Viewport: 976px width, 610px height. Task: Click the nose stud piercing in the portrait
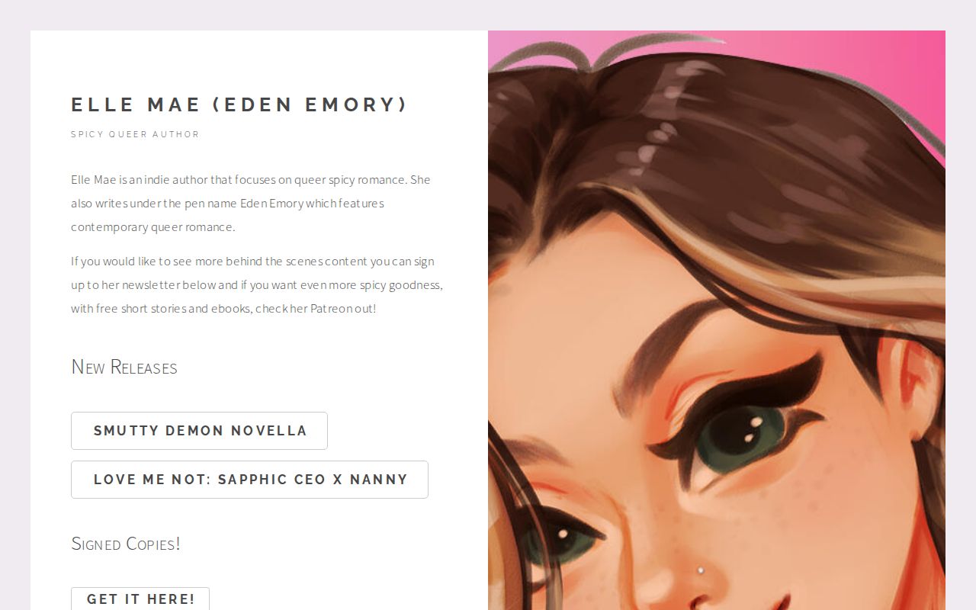pyautogui.click(x=699, y=570)
